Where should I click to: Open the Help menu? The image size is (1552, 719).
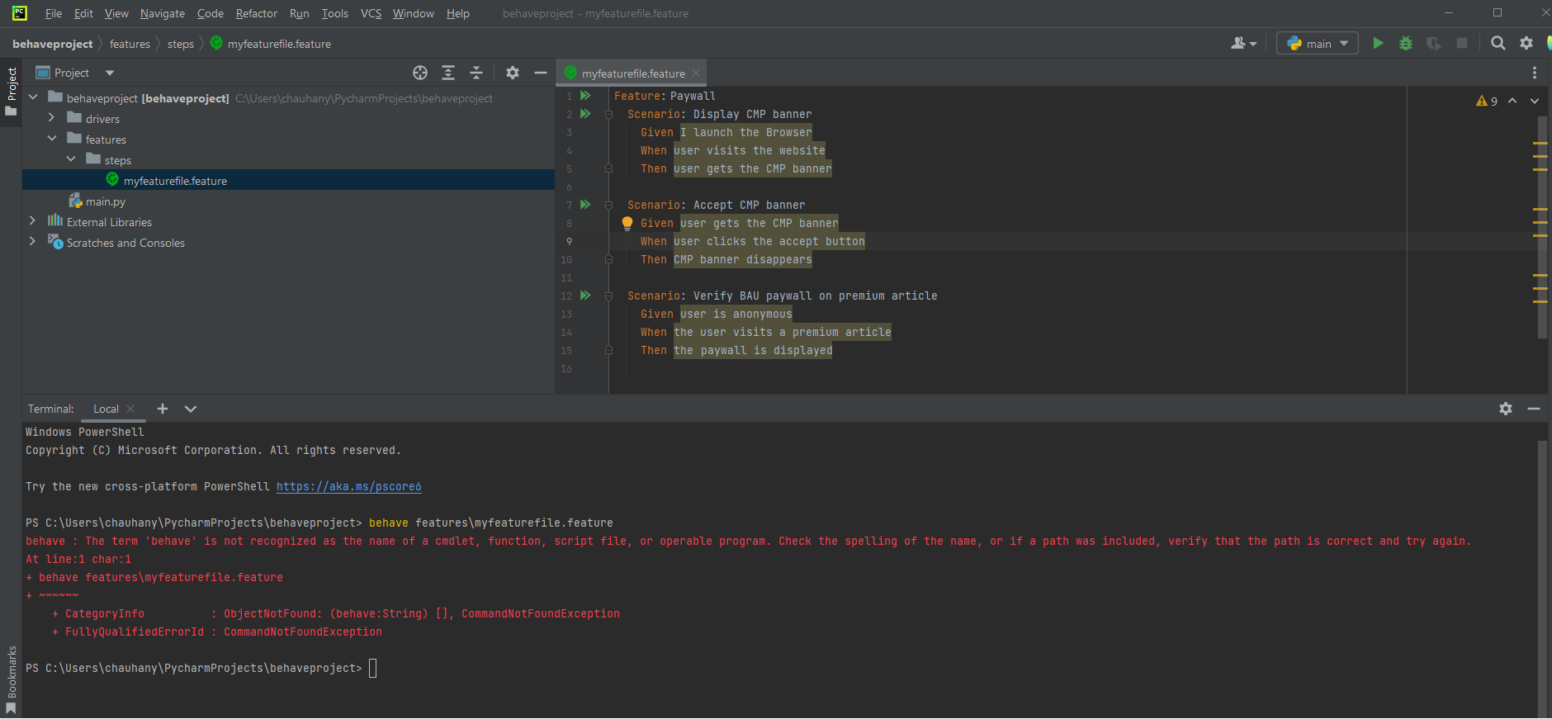pos(457,13)
